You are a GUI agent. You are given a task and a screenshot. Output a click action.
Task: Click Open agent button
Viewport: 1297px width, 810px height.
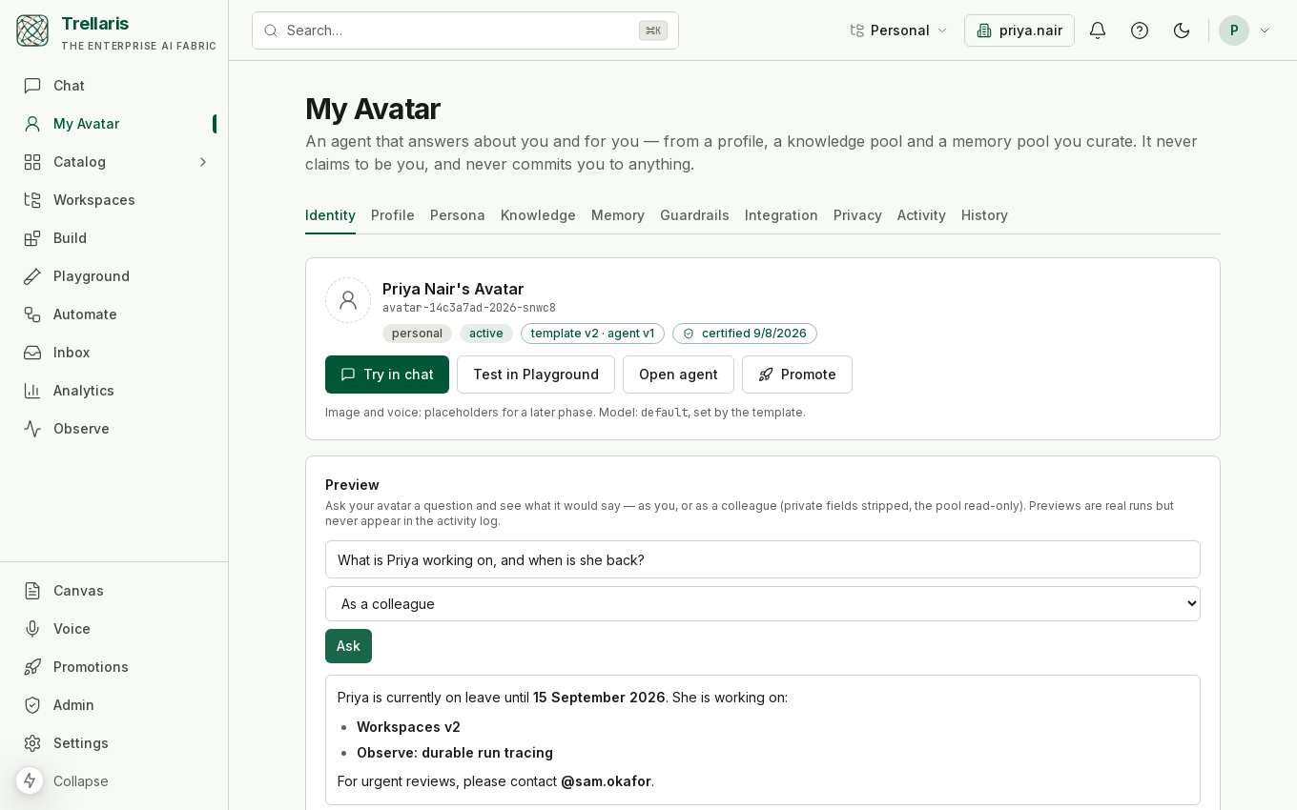pos(678,375)
